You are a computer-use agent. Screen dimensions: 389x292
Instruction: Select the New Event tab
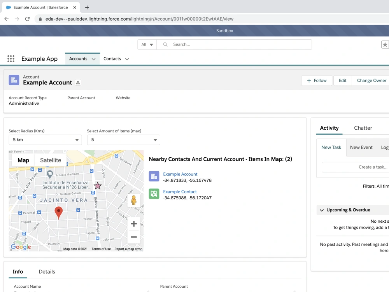coord(361,148)
